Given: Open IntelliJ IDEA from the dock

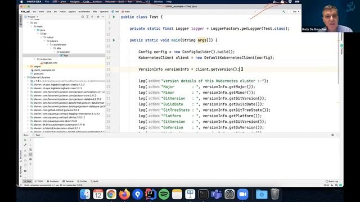Looking at the screenshot, I should [x=151, y=194].
